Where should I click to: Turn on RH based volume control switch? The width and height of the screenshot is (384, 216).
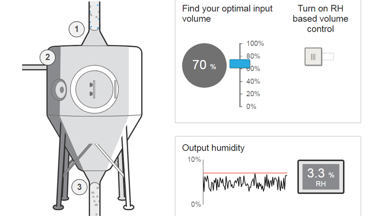click(319, 57)
